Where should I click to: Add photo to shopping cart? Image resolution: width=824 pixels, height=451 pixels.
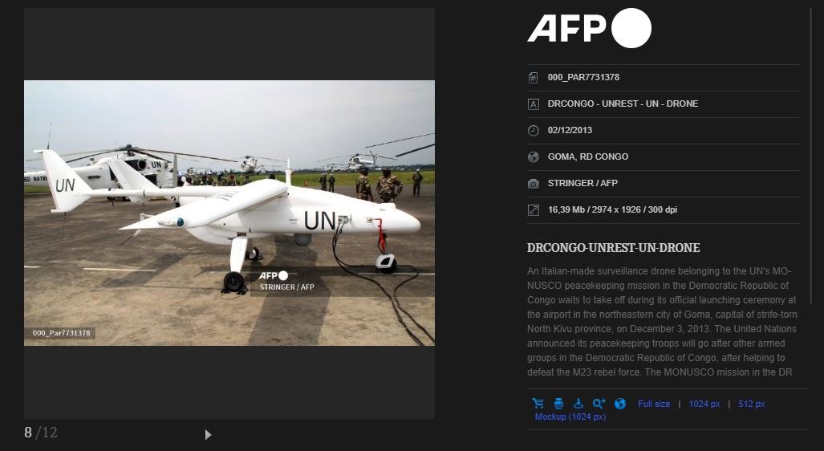click(x=538, y=403)
